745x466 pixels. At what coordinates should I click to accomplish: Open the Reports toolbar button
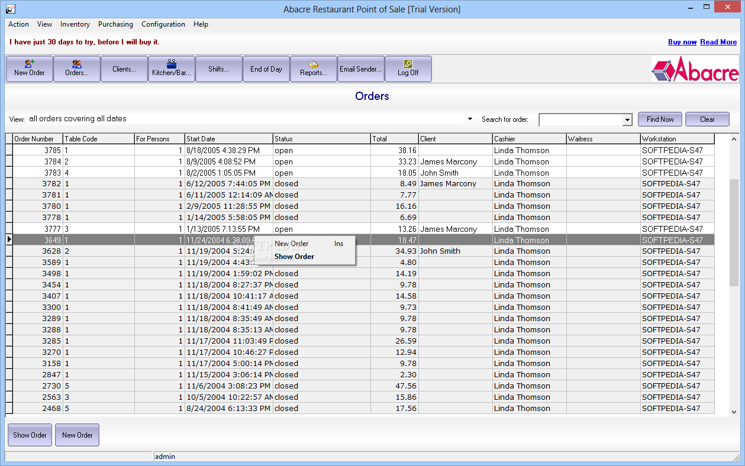point(314,69)
